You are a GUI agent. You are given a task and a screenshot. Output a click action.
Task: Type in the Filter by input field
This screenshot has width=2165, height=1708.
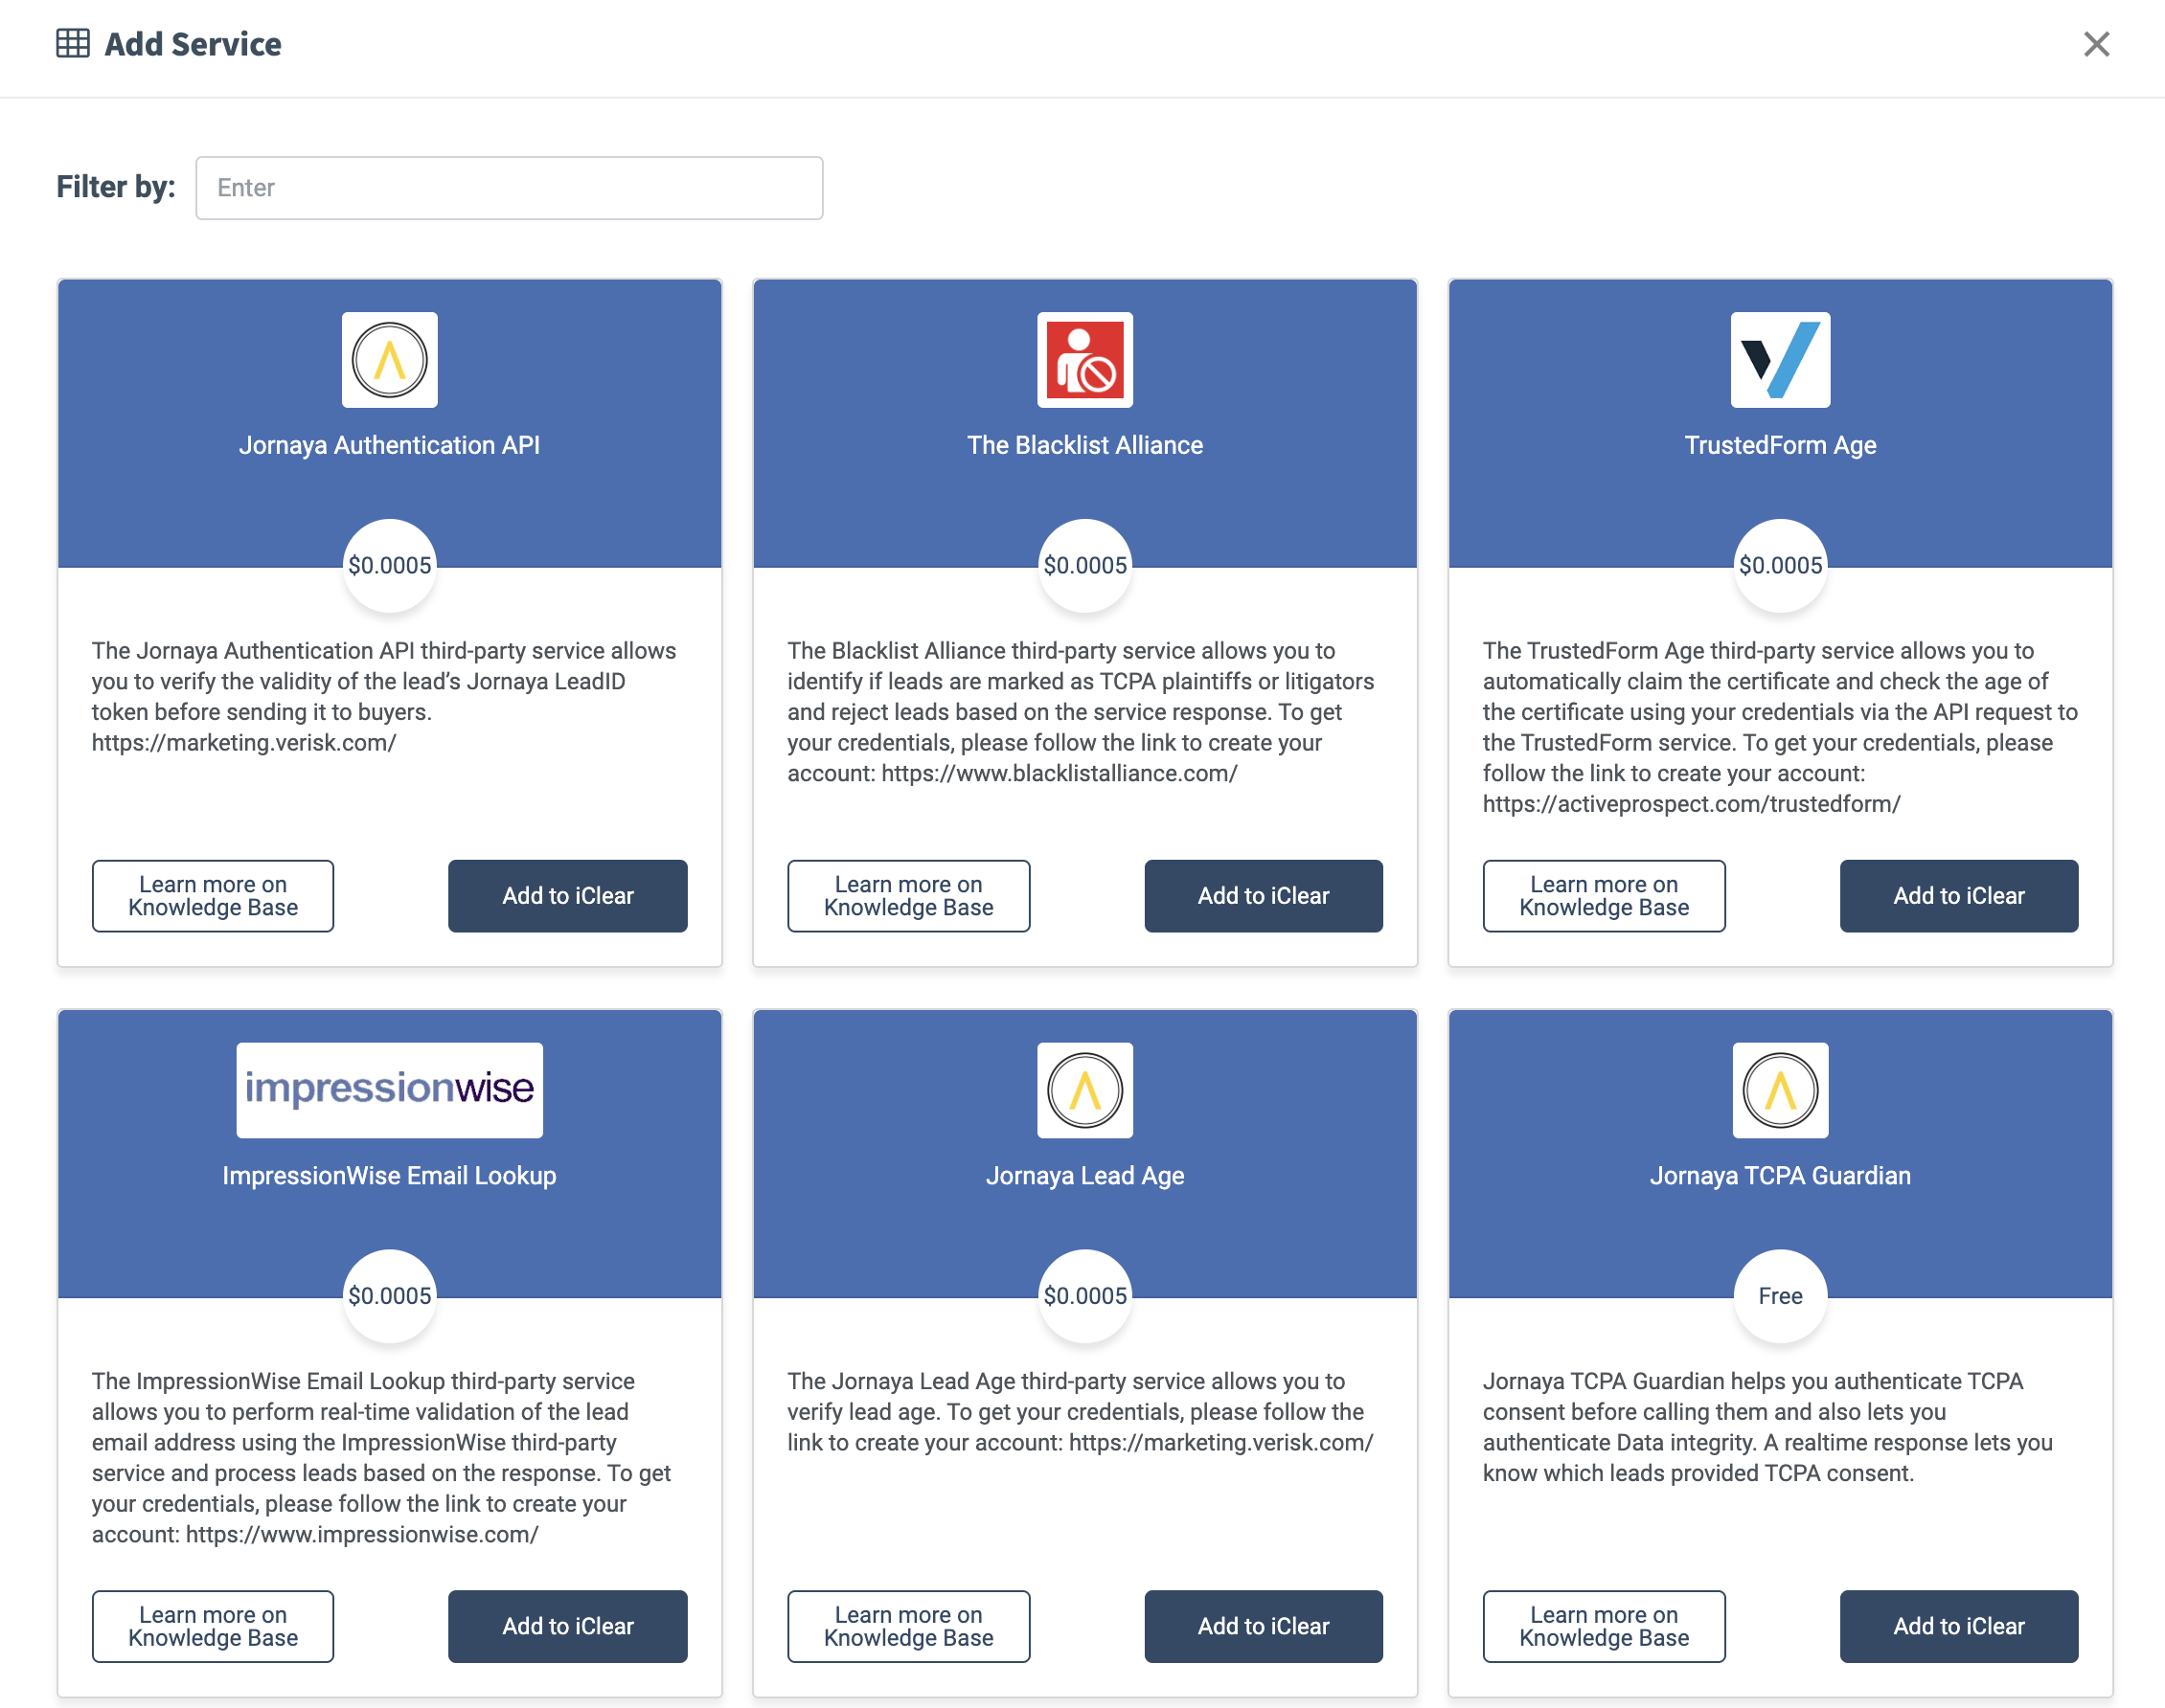click(510, 188)
